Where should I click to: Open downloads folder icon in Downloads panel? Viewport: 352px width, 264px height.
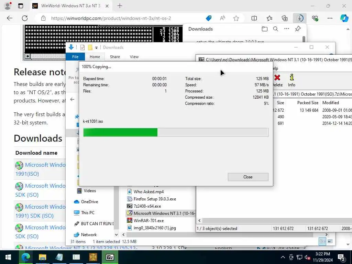(265, 29)
